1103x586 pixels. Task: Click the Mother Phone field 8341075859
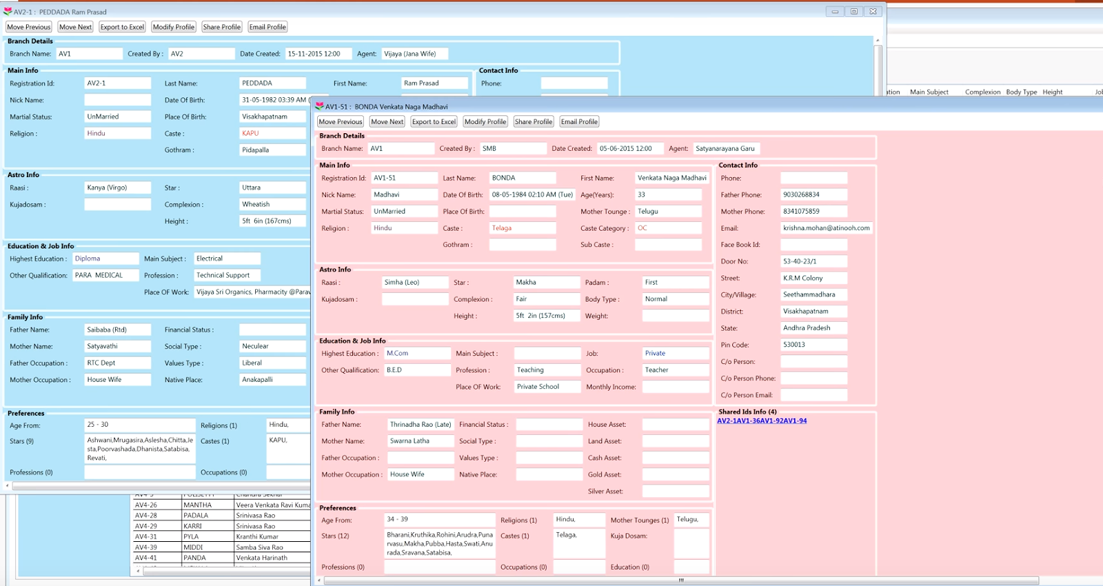[813, 212]
